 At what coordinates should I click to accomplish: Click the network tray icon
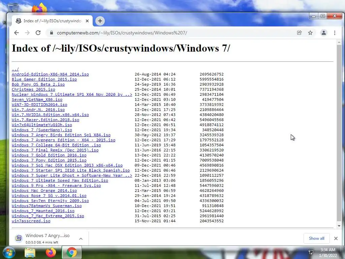311,252
